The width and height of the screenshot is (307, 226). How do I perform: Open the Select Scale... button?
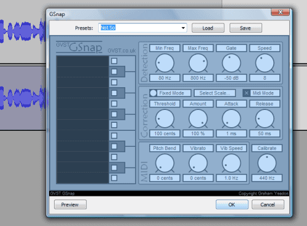tap(215, 93)
